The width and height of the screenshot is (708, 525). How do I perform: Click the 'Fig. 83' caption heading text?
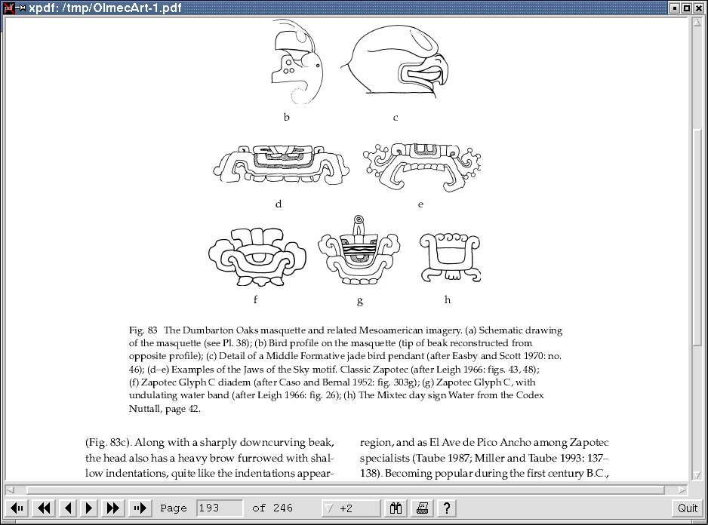click(x=143, y=330)
